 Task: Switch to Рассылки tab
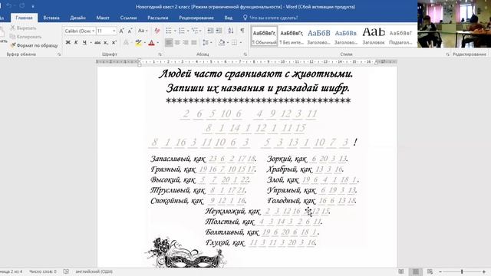click(x=158, y=18)
